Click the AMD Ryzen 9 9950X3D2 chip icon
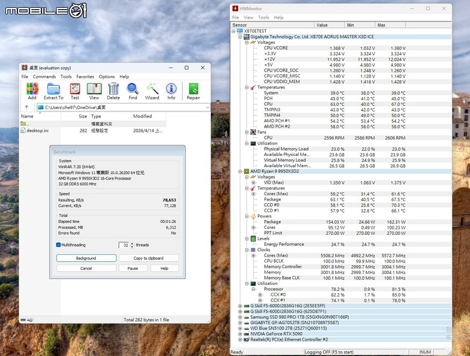This screenshot has width=470, height=356. coord(246,172)
